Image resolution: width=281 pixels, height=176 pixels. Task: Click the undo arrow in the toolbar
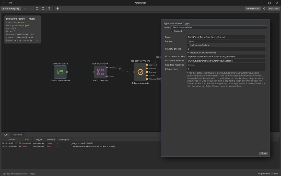(x=25, y=8)
